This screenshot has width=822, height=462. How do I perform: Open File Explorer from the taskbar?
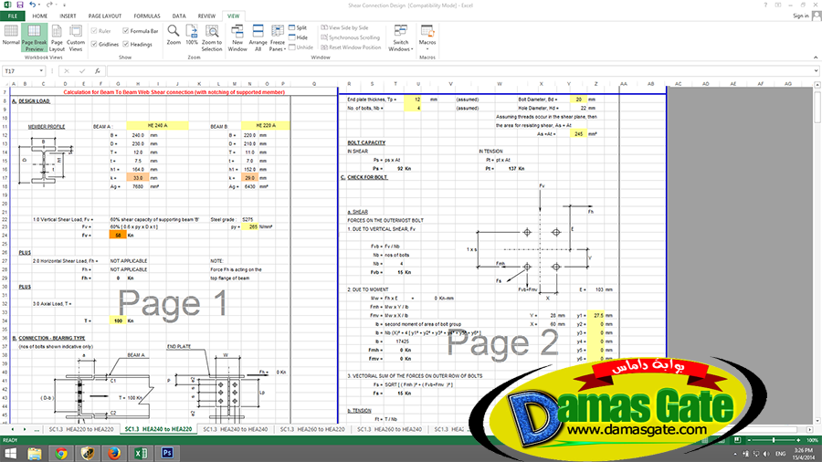click(x=34, y=453)
